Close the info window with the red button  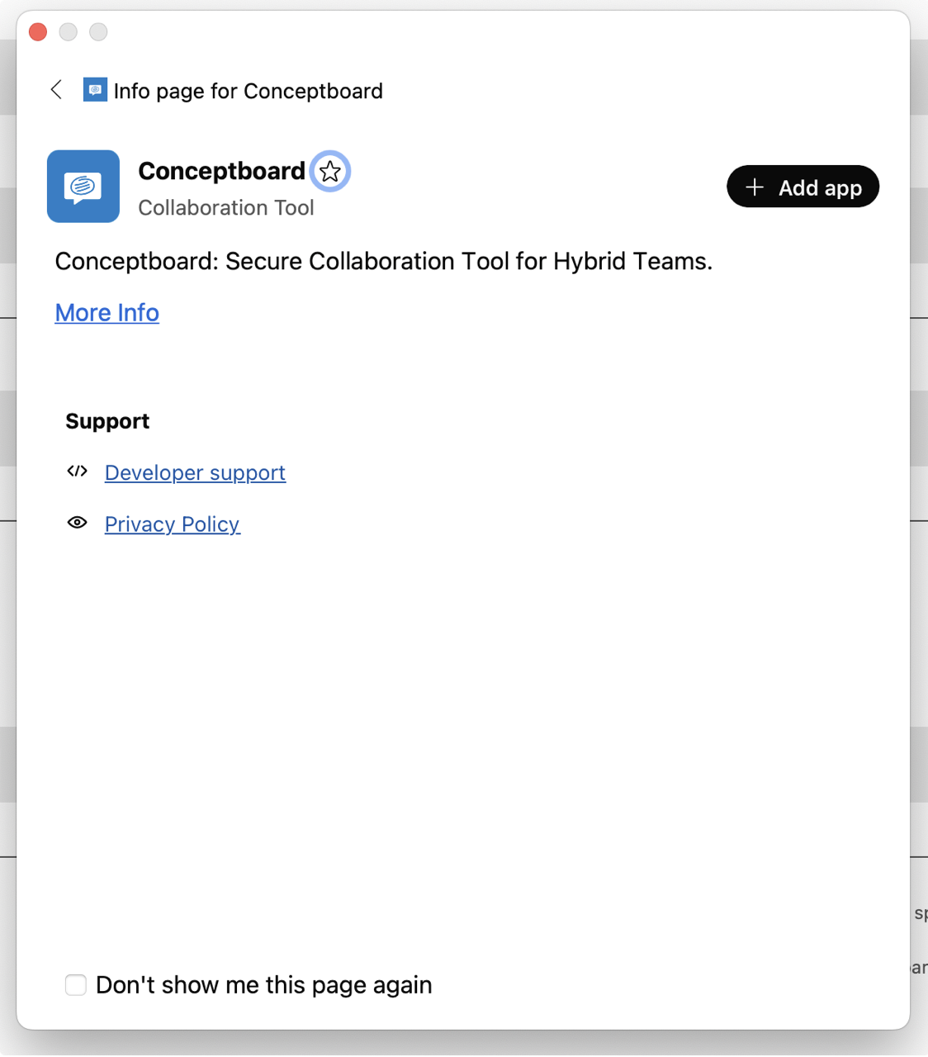tap(37, 31)
